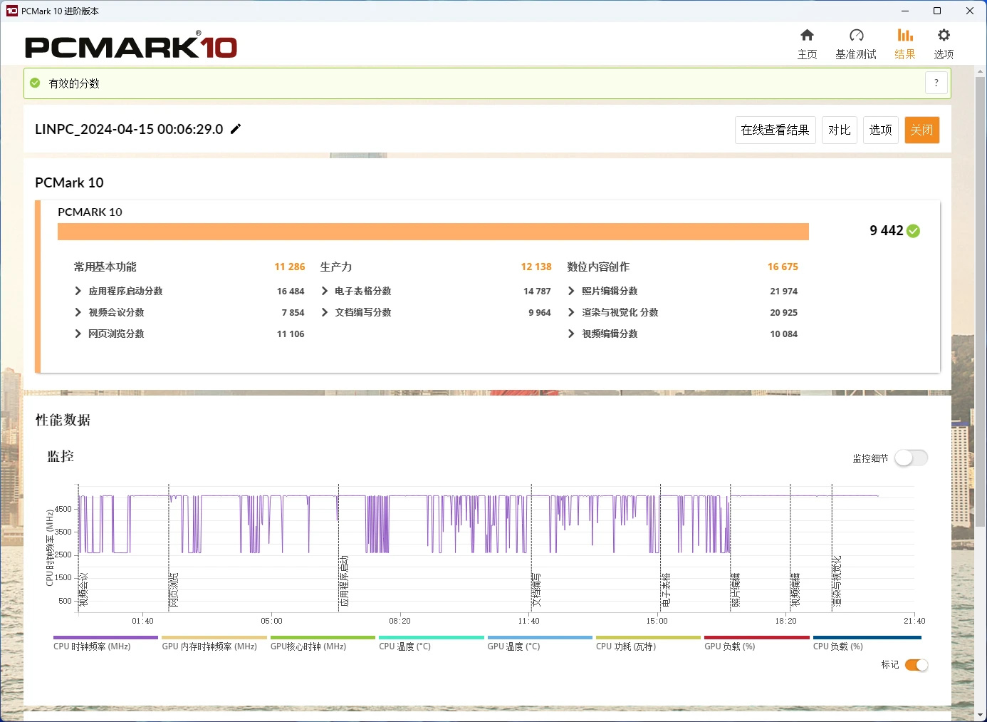Click the 视频编辑 marker in the chart
Viewport: 987px width, 722px height.
795,590
